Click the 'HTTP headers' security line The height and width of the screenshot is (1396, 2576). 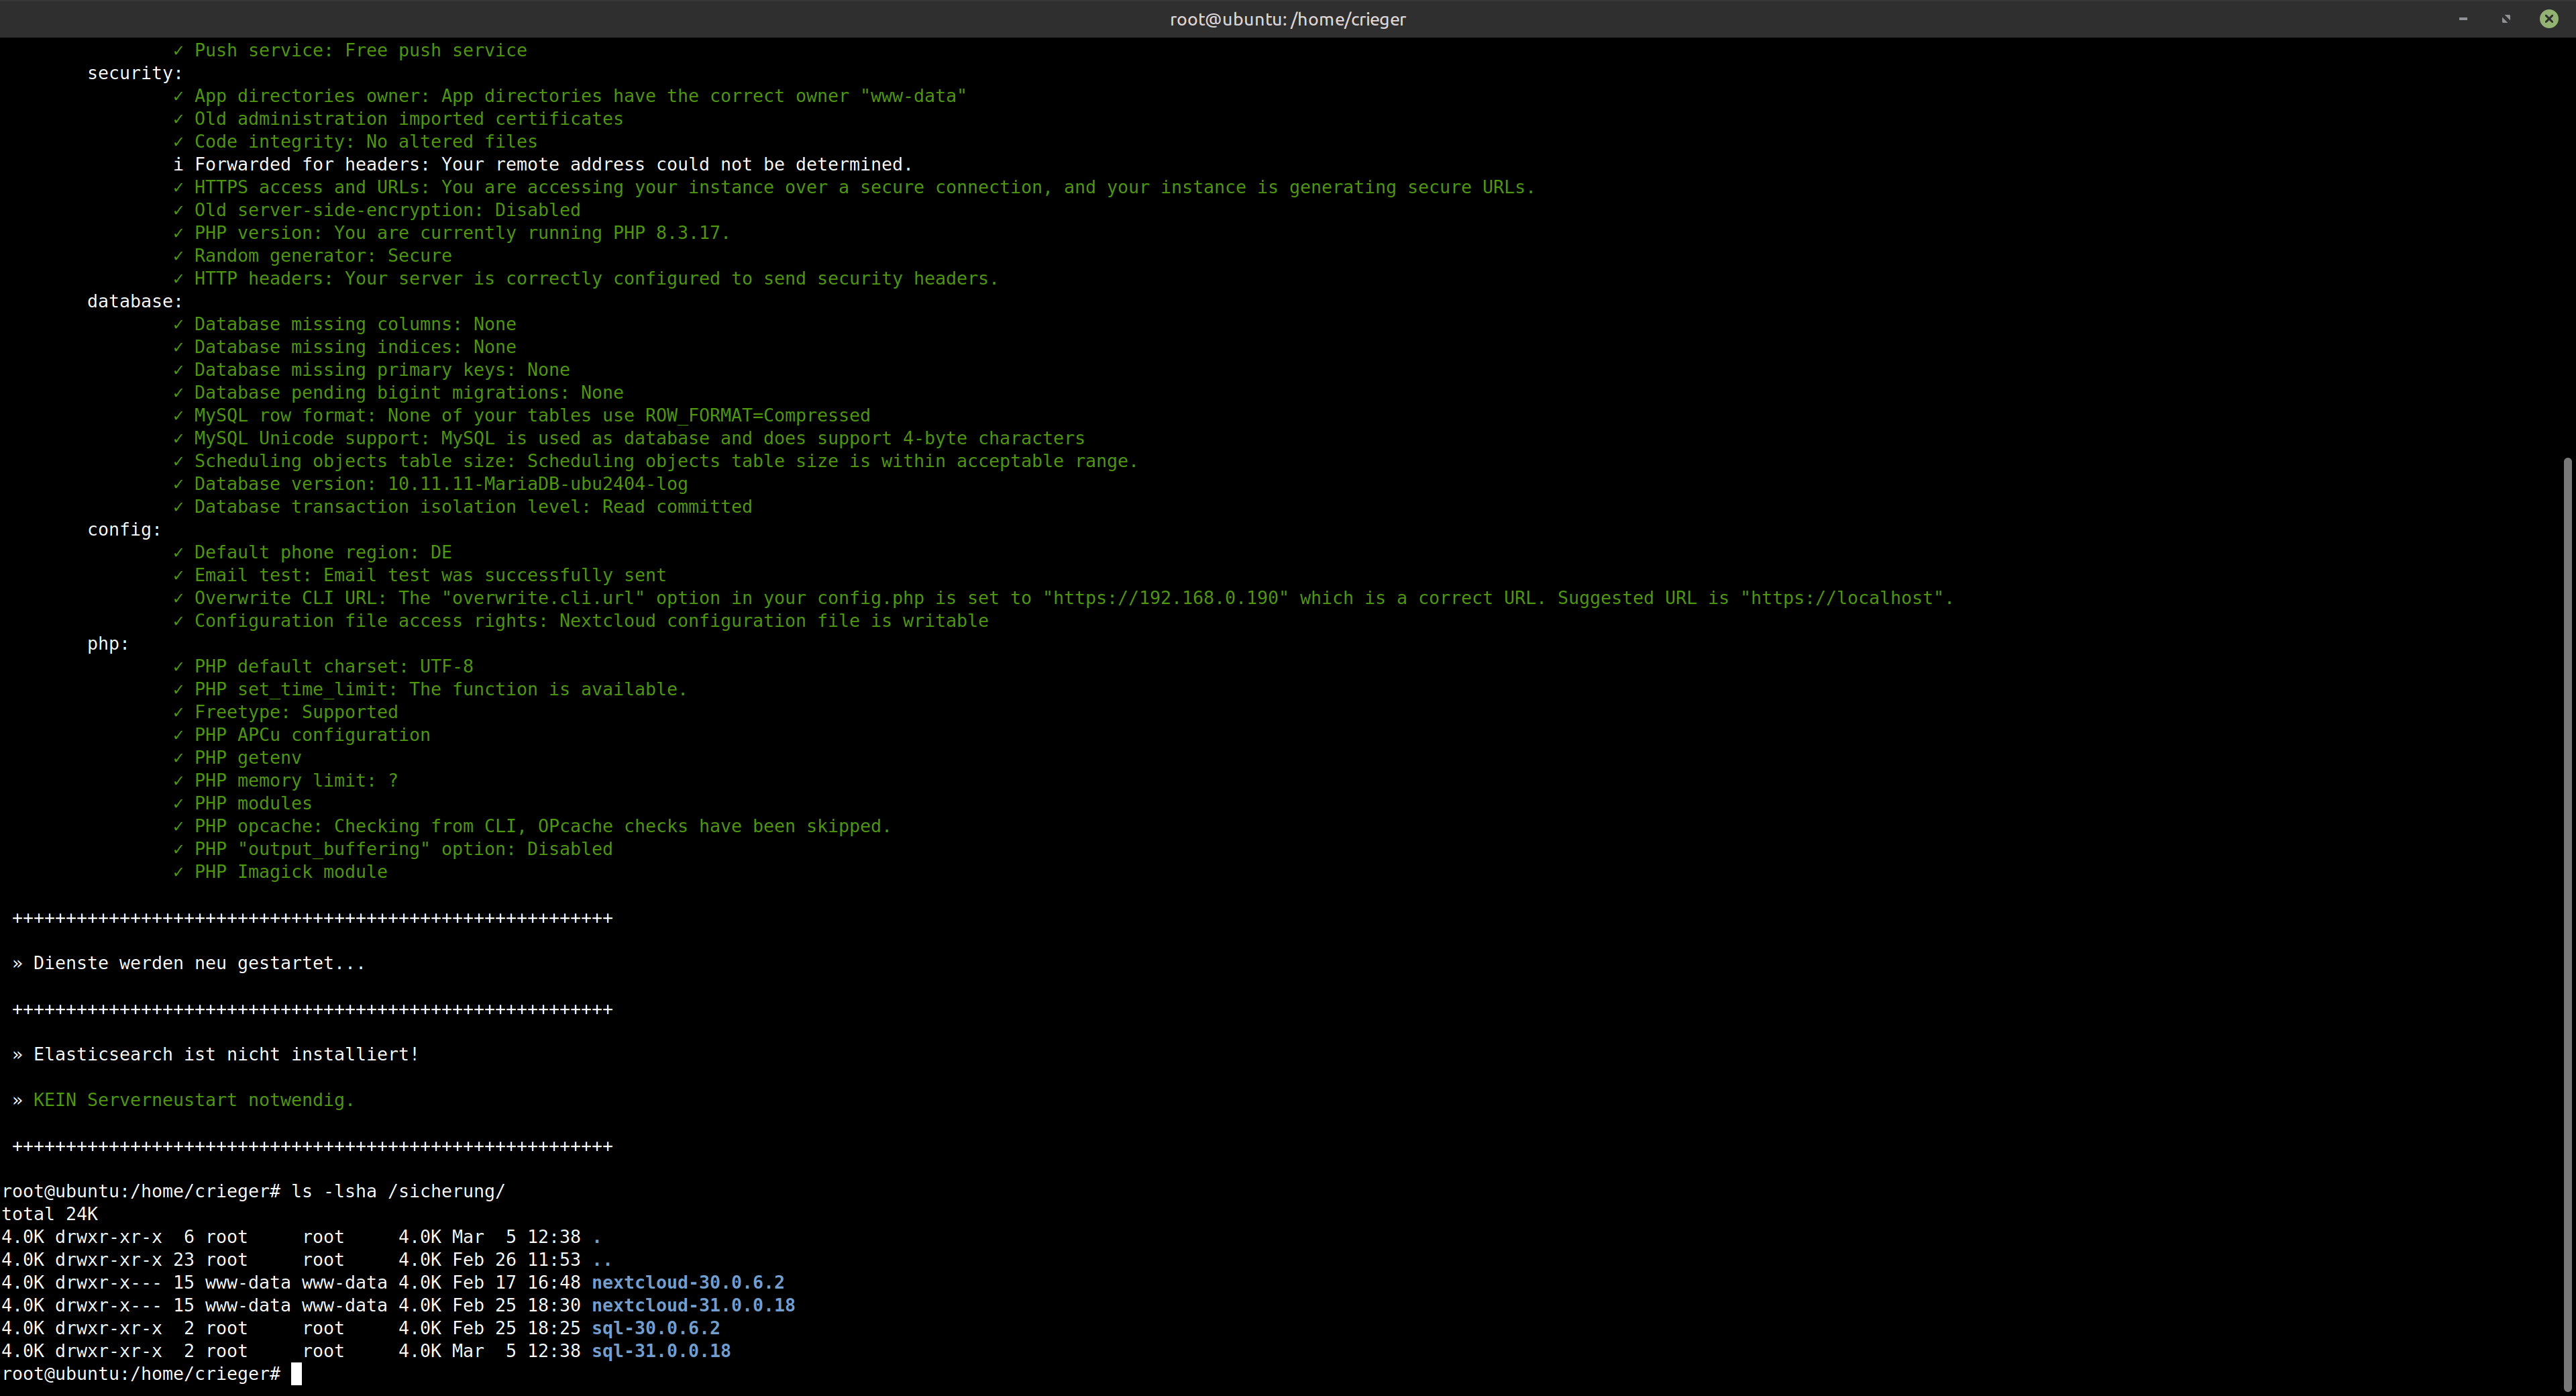pos(586,279)
